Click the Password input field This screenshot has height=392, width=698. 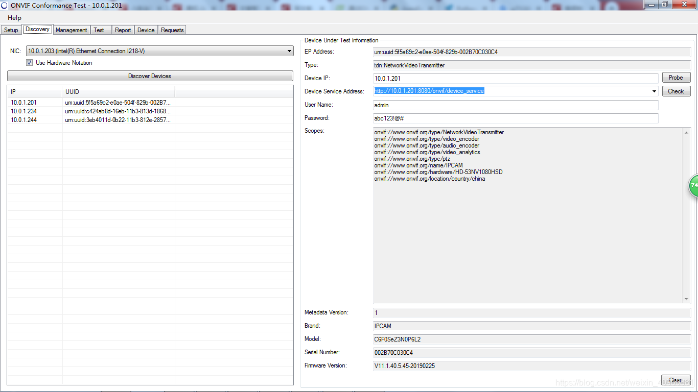tap(516, 118)
